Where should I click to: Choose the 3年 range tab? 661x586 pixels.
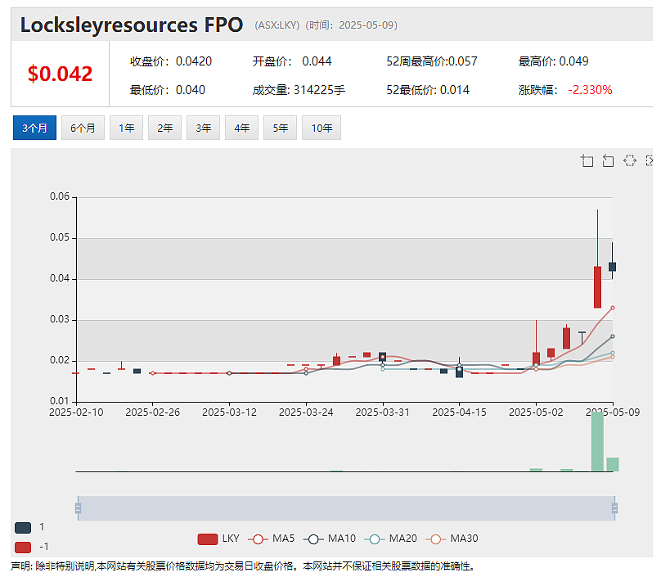203,128
